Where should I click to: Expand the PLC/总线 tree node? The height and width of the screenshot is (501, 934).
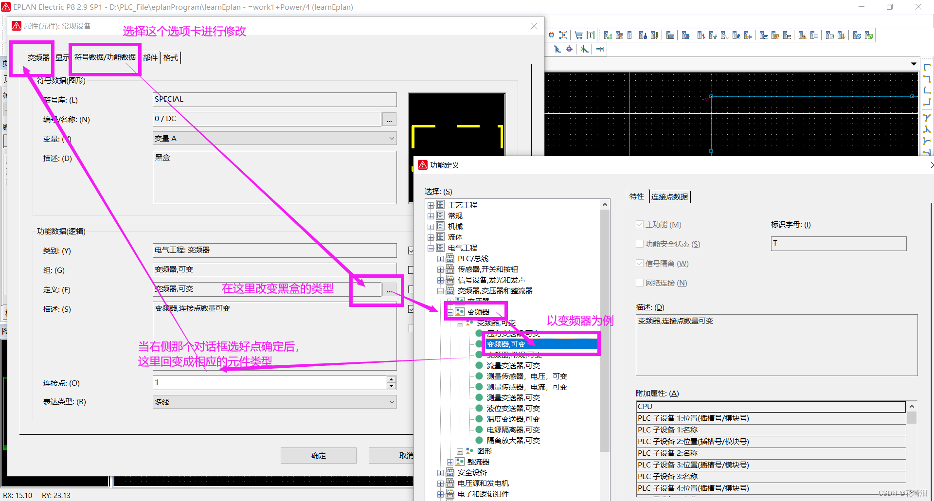coord(440,259)
